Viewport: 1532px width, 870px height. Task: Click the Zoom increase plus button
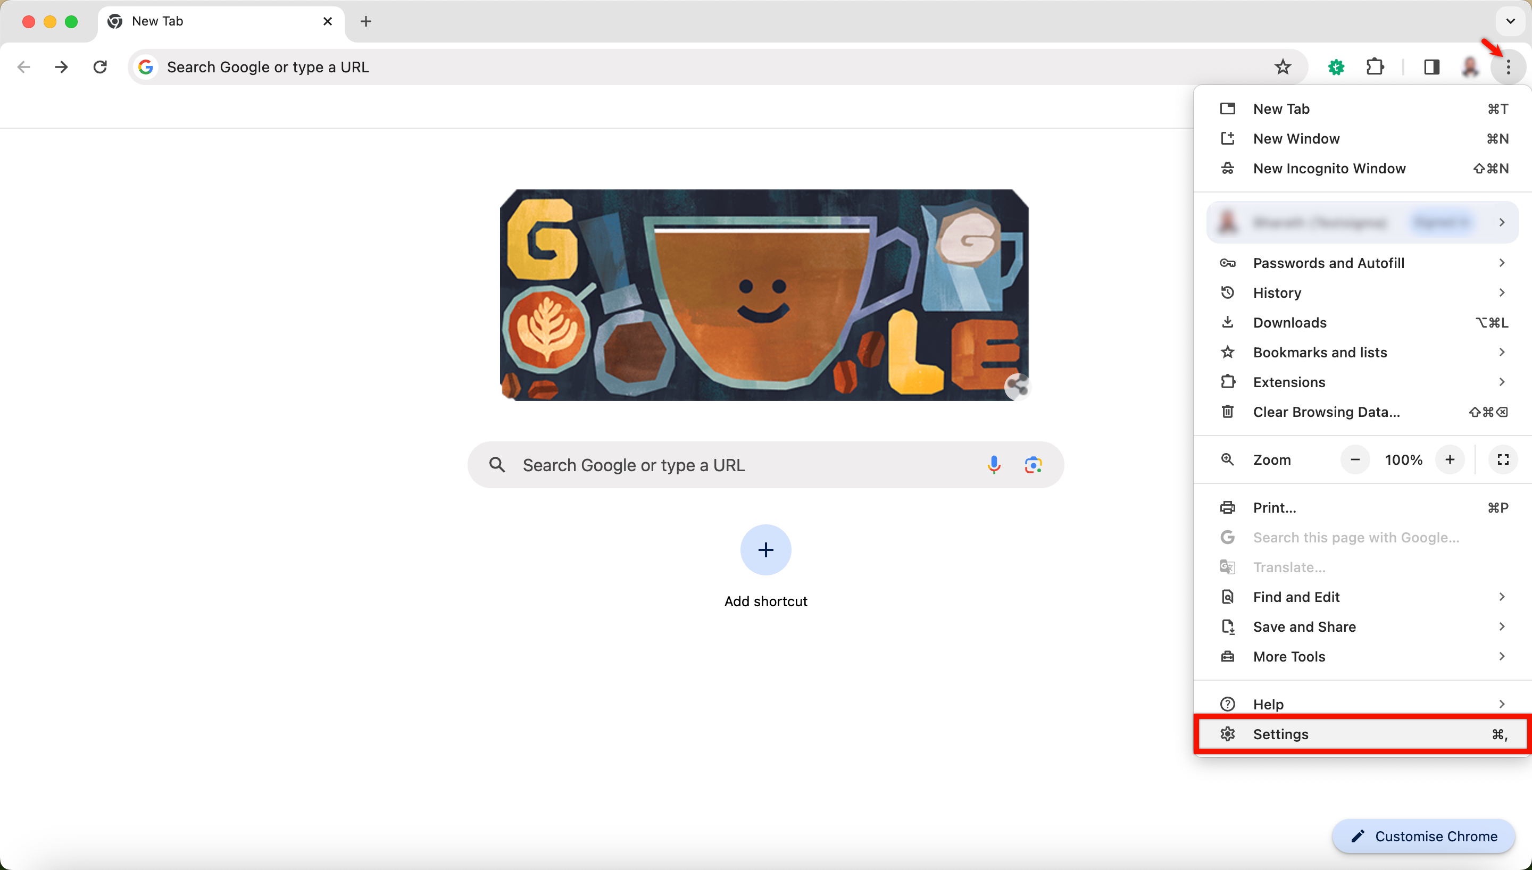pos(1450,459)
